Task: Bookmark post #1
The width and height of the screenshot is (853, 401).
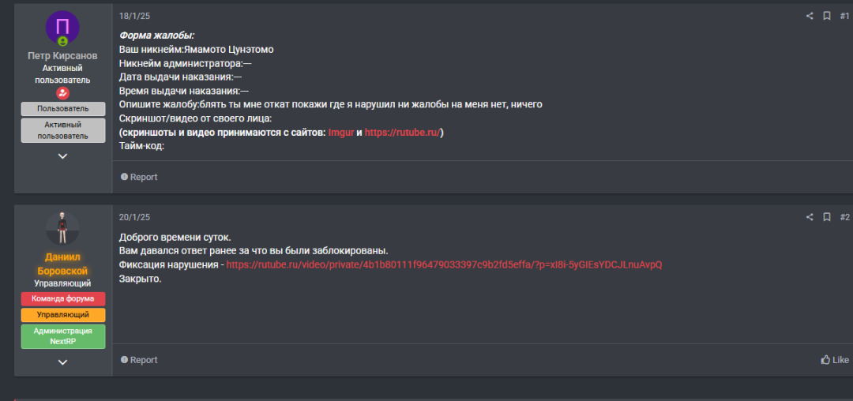Action: pyautogui.click(x=827, y=16)
